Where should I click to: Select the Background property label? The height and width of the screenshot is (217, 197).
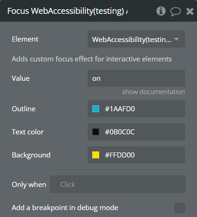tap(31, 155)
